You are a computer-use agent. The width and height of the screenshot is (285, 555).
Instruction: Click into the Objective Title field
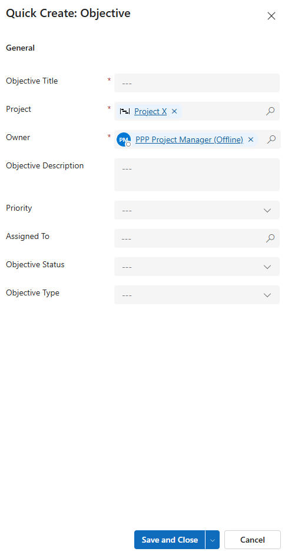[x=197, y=83]
